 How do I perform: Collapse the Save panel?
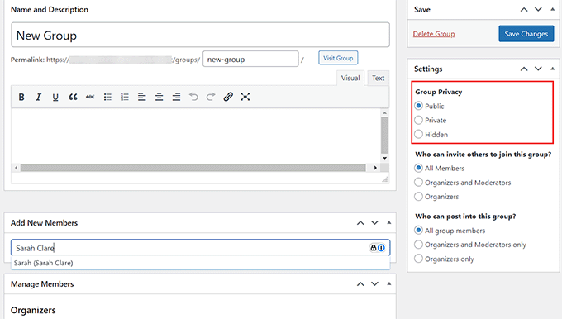(552, 10)
